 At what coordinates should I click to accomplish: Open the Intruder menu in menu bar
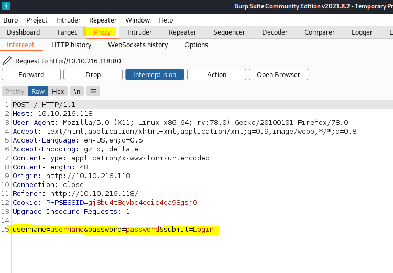click(x=68, y=20)
